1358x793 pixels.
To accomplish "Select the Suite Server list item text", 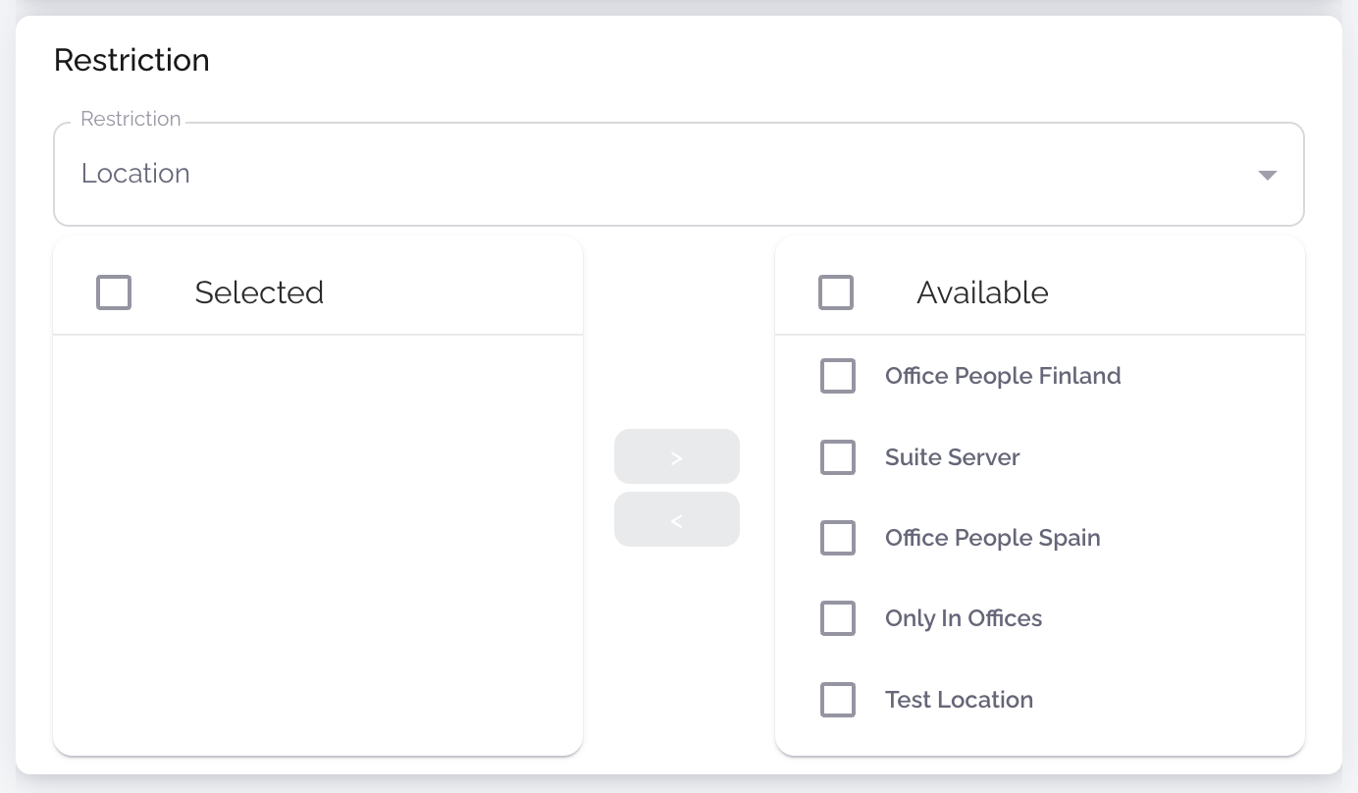I will [952, 457].
